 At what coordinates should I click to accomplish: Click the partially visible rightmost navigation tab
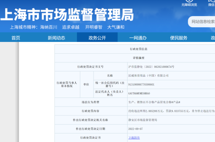point(212,38)
